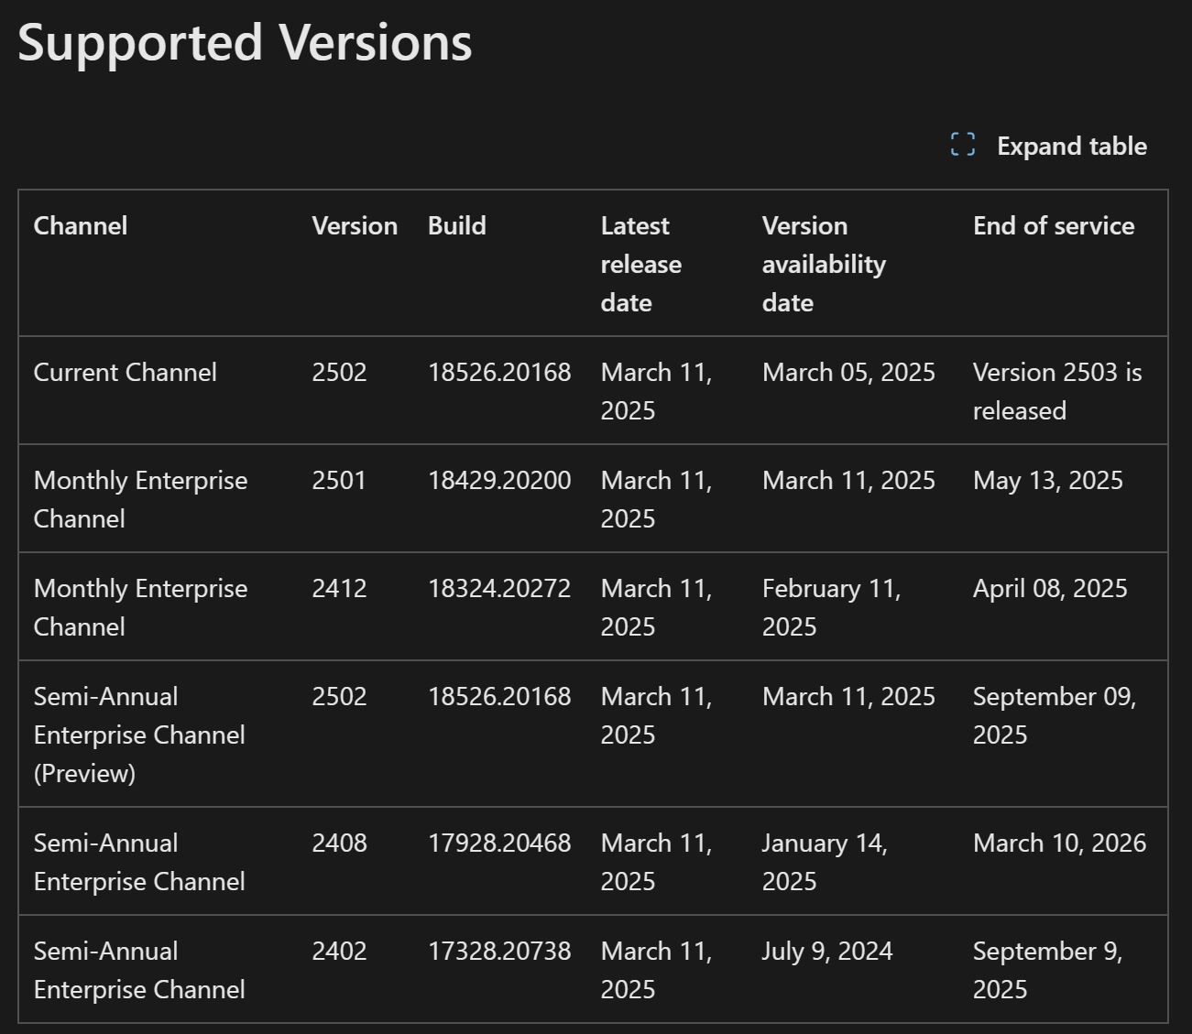Click the Version 2503 is released text
Viewport: 1192px width, 1034px height.
1056,391
